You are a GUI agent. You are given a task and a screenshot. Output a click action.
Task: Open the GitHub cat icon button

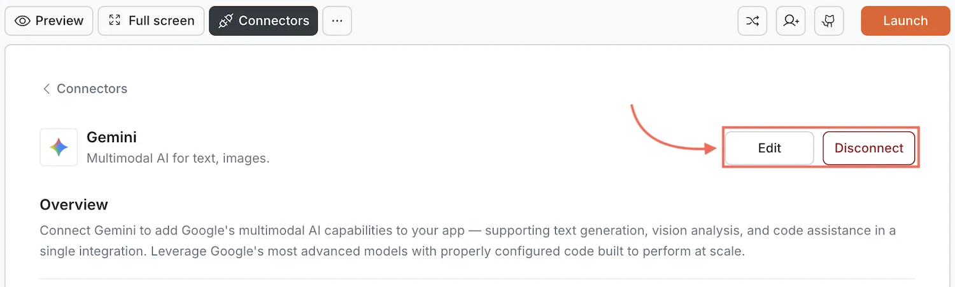[829, 21]
